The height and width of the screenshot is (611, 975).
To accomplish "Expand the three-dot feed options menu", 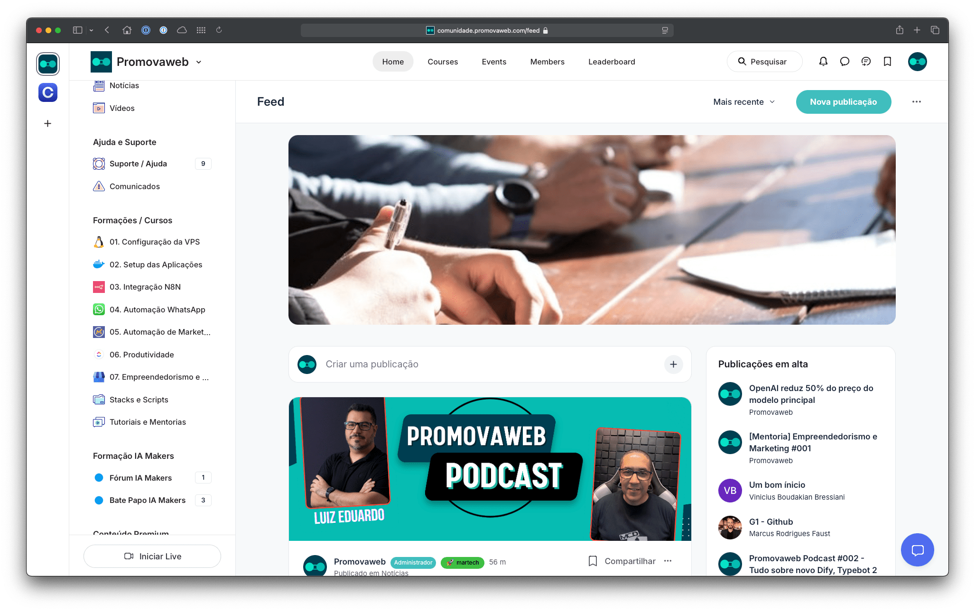I will tap(917, 101).
